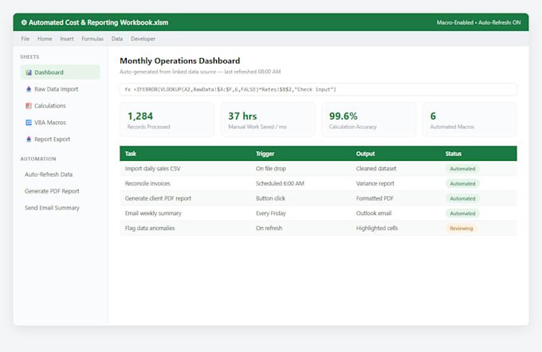Click the Raw Data Import sheet icon
542x352 pixels.
(29, 89)
